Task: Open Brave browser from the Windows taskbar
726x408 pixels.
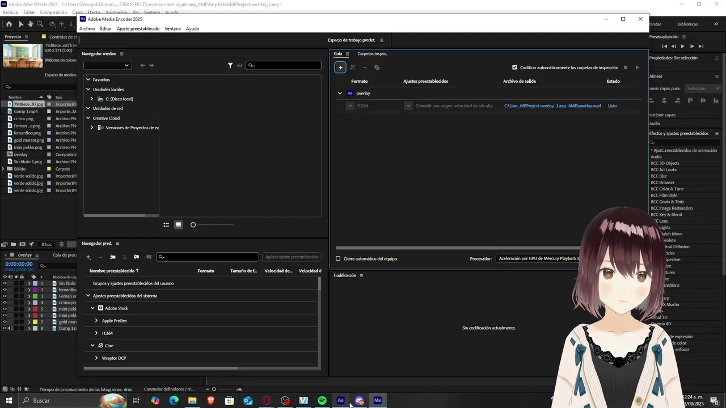Action: [x=211, y=401]
